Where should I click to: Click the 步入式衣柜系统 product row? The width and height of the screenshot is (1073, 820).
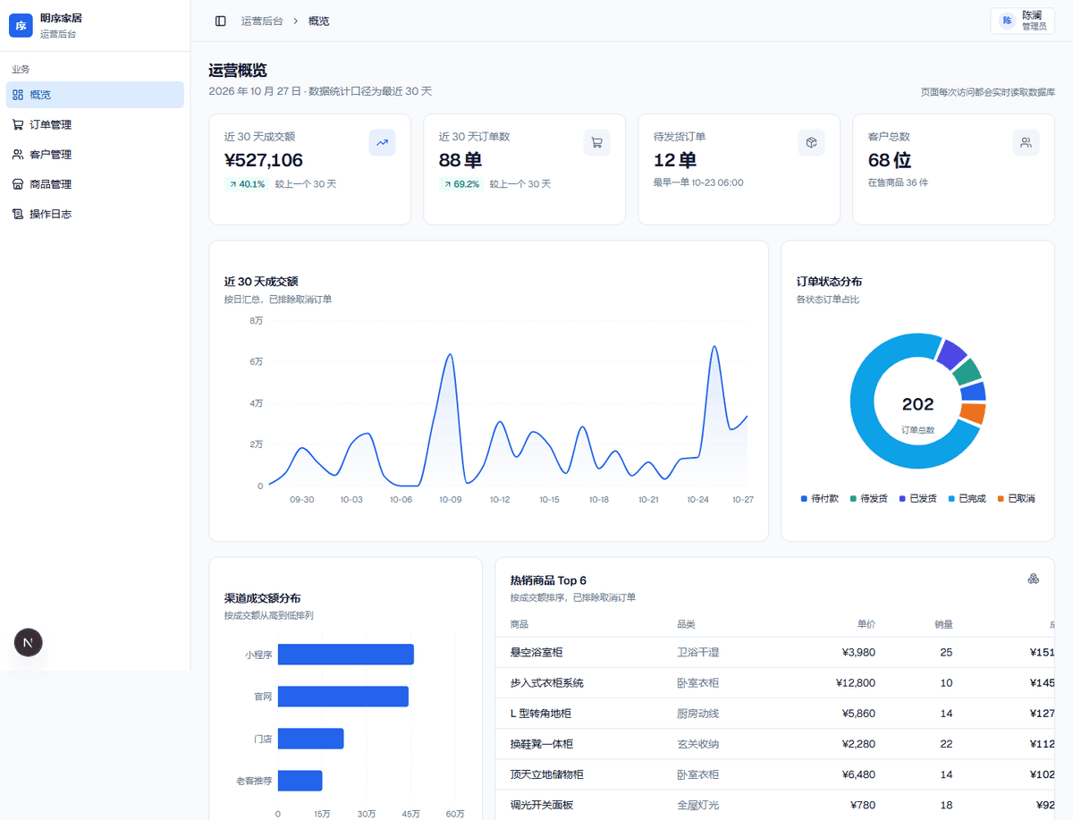774,683
